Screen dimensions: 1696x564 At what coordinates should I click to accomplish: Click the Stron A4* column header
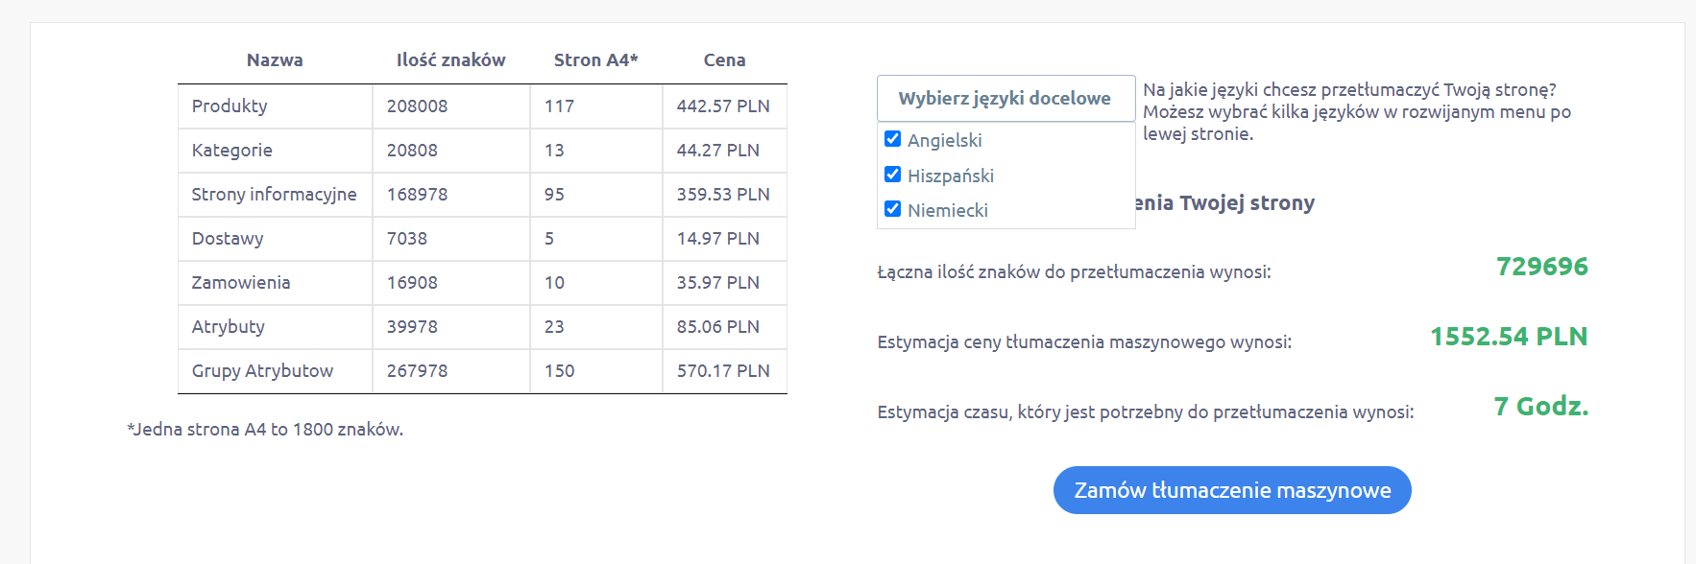[595, 59]
